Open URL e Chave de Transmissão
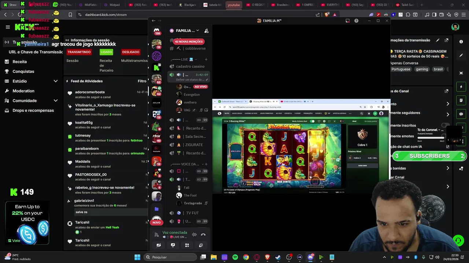Viewport: 469px width, 263px height. tap(36, 52)
